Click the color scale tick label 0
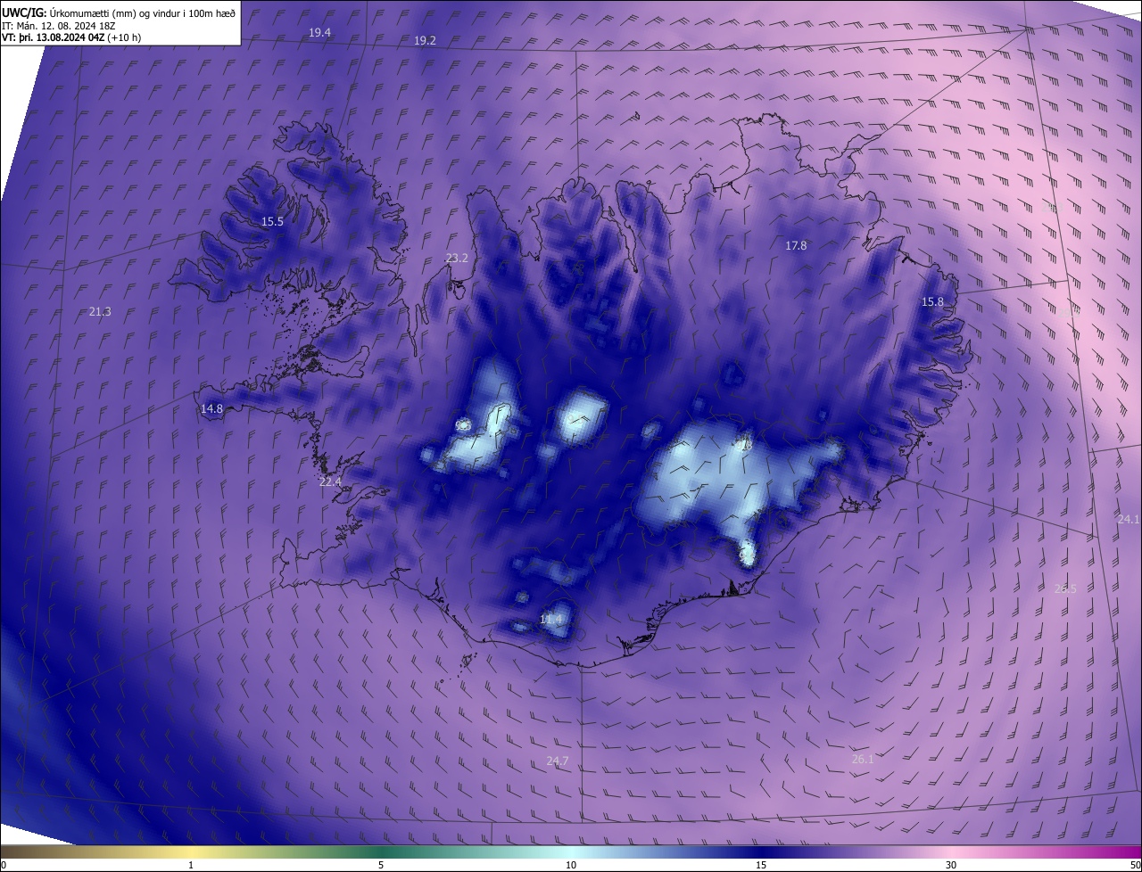The height and width of the screenshot is (872, 1142). (x=4, y=865)
